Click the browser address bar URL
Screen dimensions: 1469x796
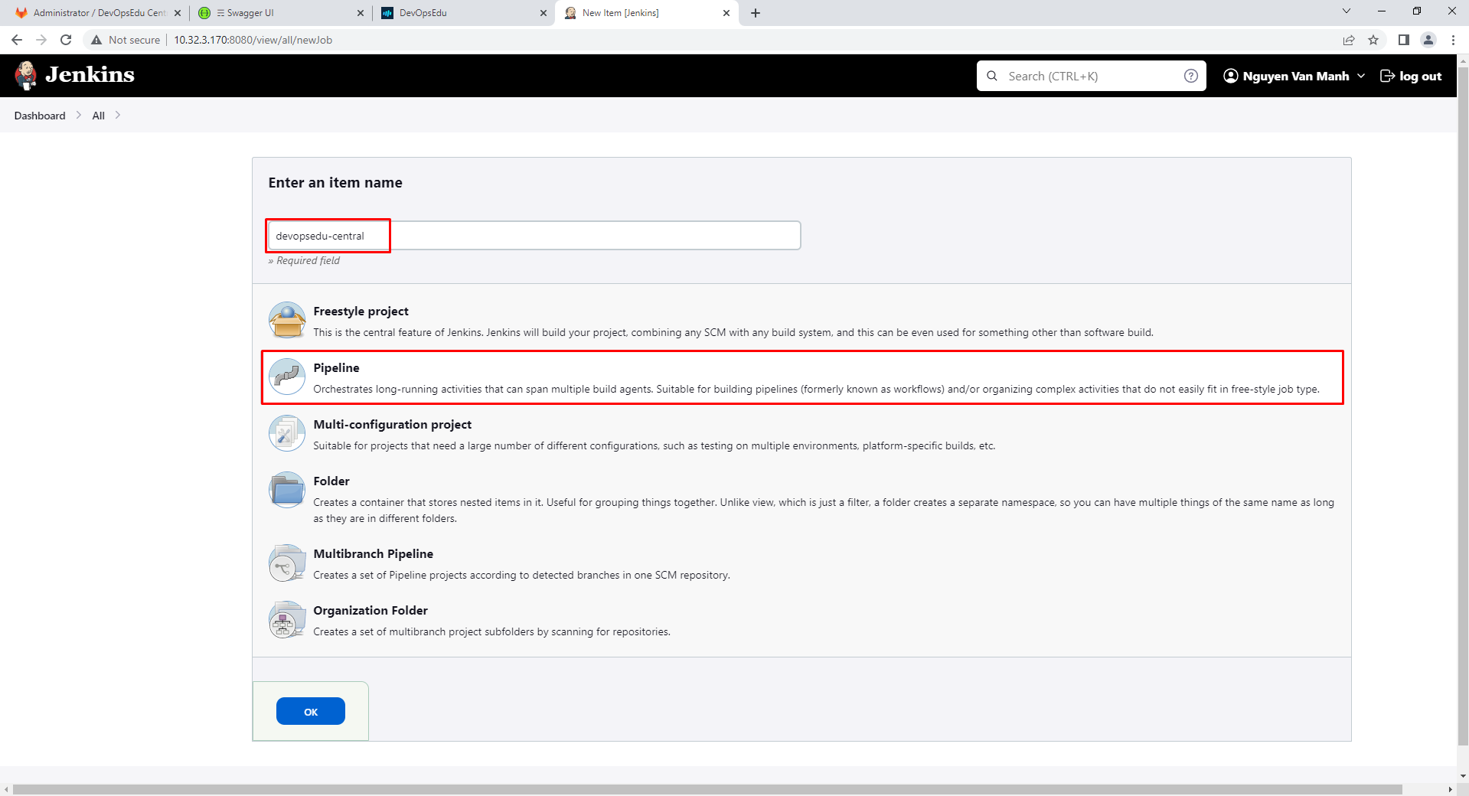coord(253,40)
